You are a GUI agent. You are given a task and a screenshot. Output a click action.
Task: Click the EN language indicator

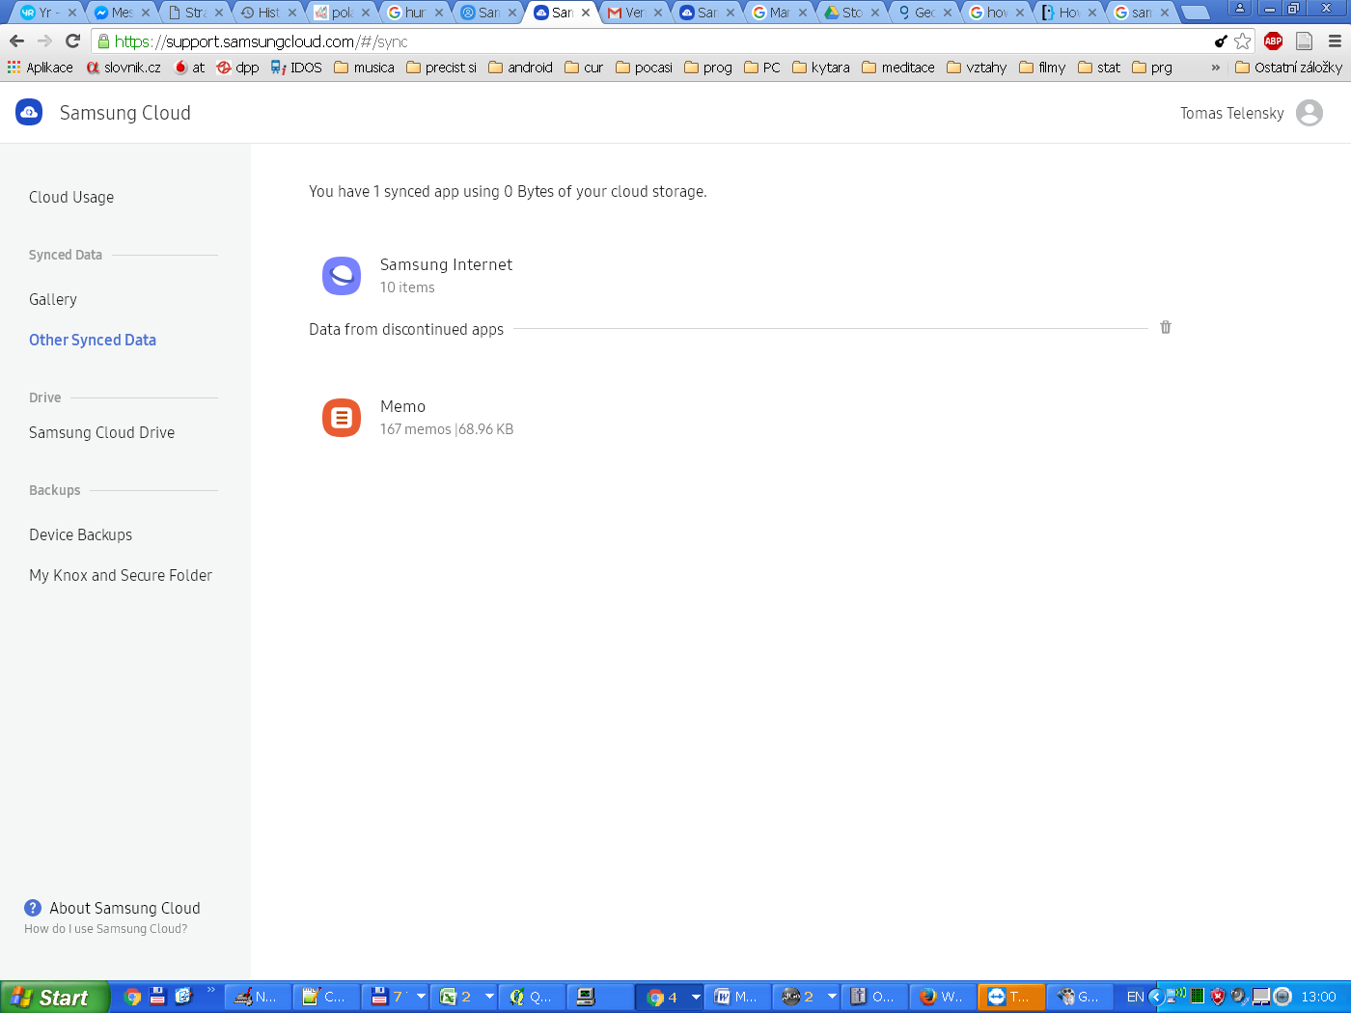click(x=1136, y=997)
